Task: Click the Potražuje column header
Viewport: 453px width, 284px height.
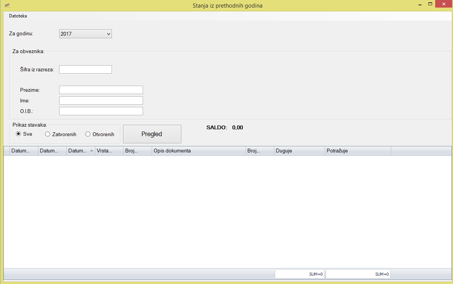Action: [358, 151]
